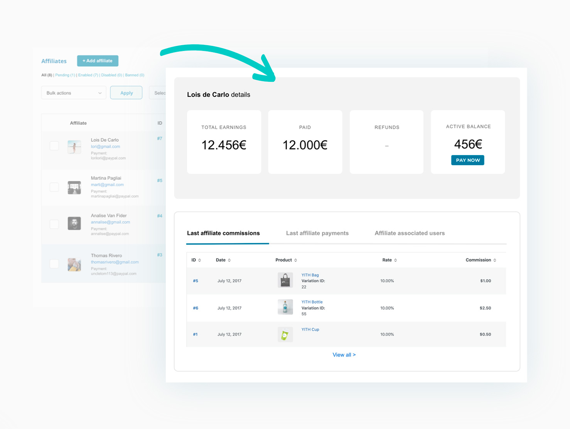Click the YITH Bag product thumbnail
This screenshot has height=429, width=570.
[285, 280]
